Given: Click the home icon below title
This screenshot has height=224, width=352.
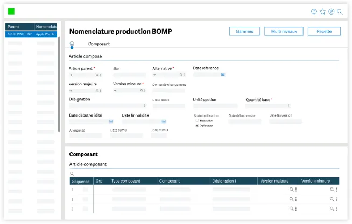Looking at the screenshot, I should 72,44.
